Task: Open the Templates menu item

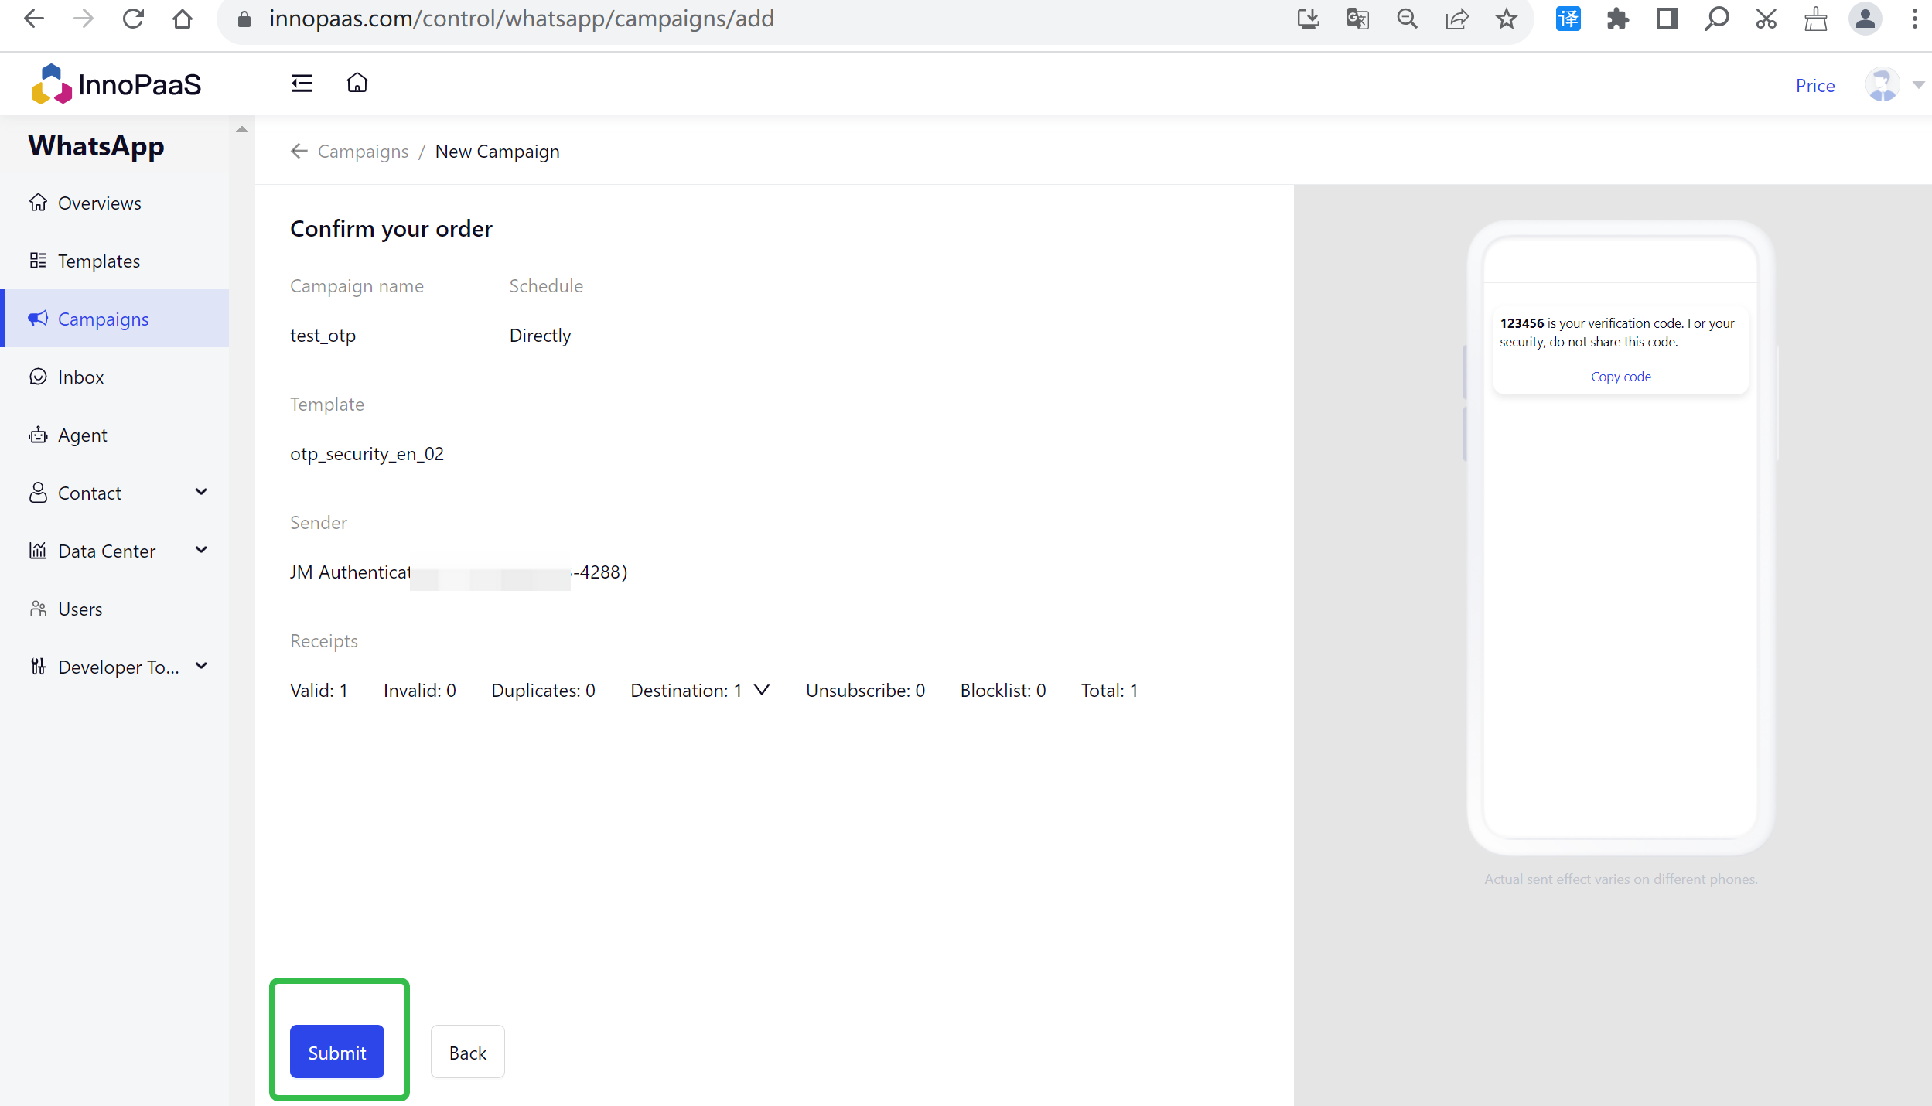Action: click(99, 261)
